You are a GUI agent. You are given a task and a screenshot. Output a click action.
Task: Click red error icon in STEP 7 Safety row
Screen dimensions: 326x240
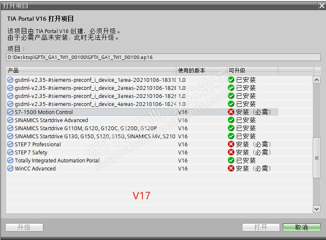tap(231, 152)
